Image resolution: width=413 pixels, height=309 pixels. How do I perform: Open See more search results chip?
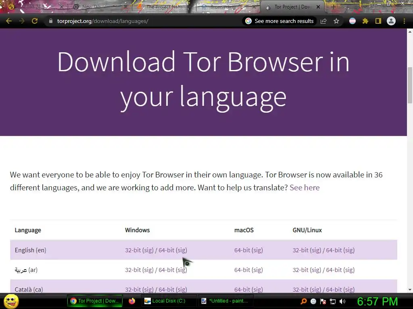(x=280, y=21)
